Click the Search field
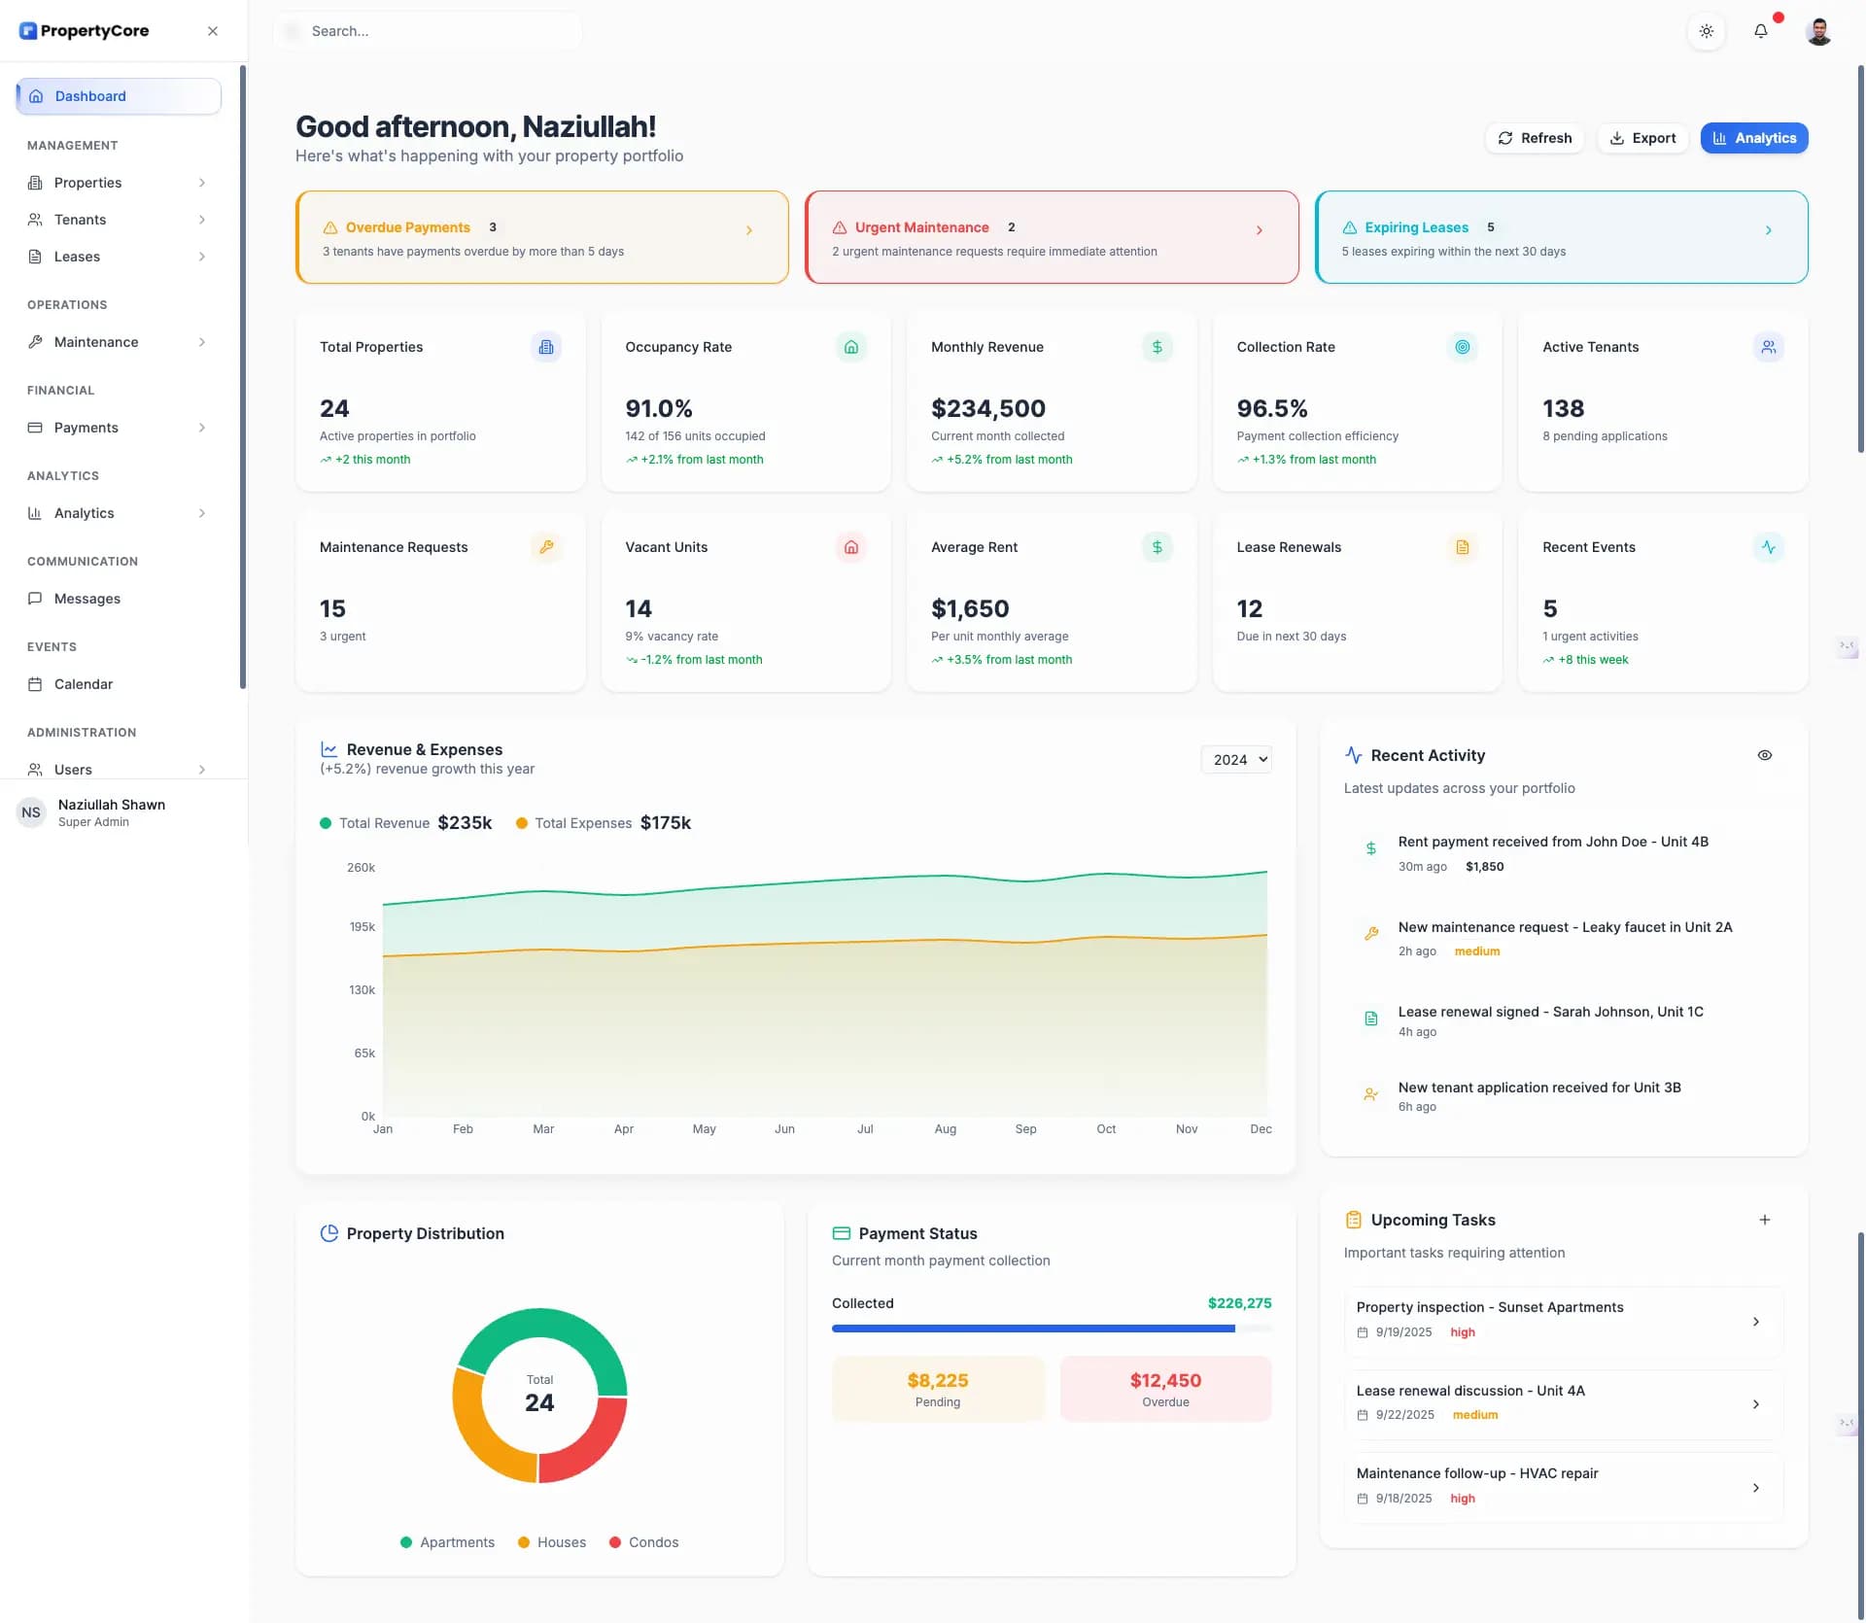1866x1623 pixels. click(428, 30)
